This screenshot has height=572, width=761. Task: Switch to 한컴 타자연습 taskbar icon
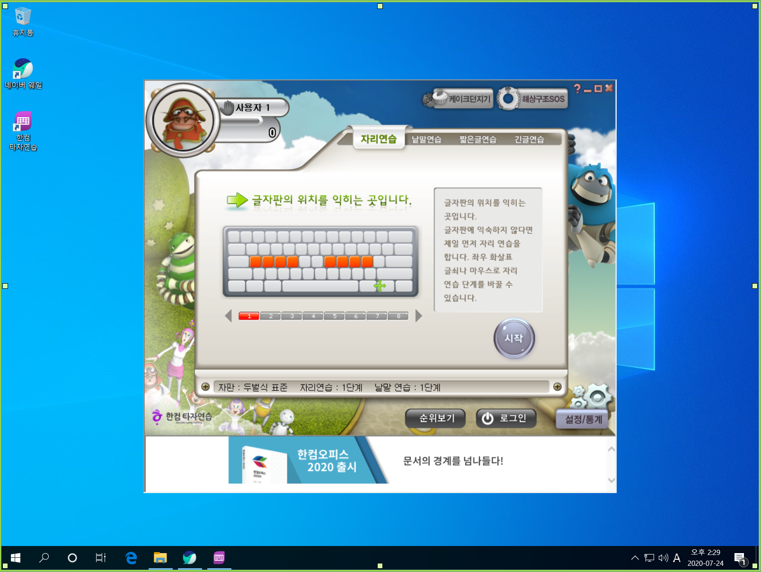click(x=219, y=558)
